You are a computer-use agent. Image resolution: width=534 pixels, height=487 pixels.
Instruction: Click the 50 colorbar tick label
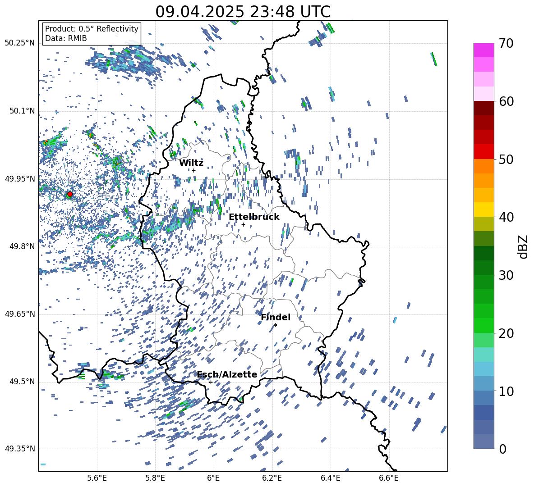506,159
